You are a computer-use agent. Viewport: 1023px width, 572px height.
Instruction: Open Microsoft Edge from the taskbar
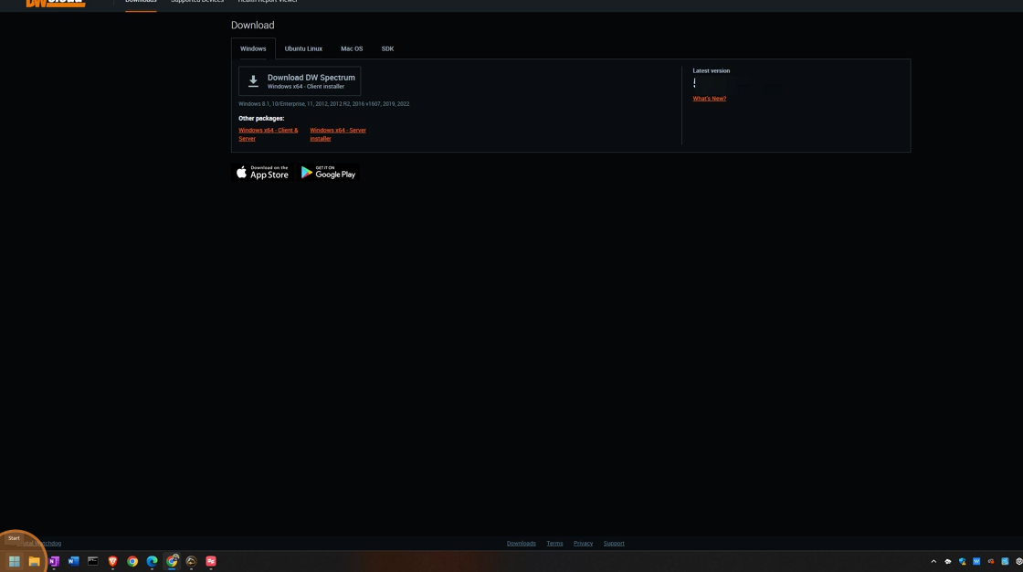(x=152, y=561)
